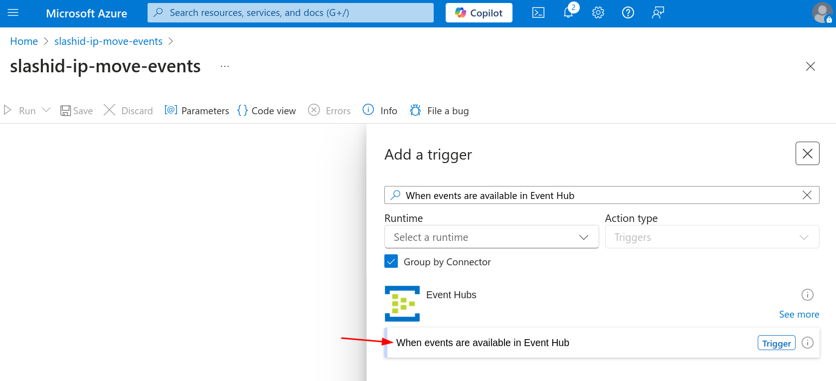Save the workflow
The image size is (836, 381).
click(x=77, y=111)
